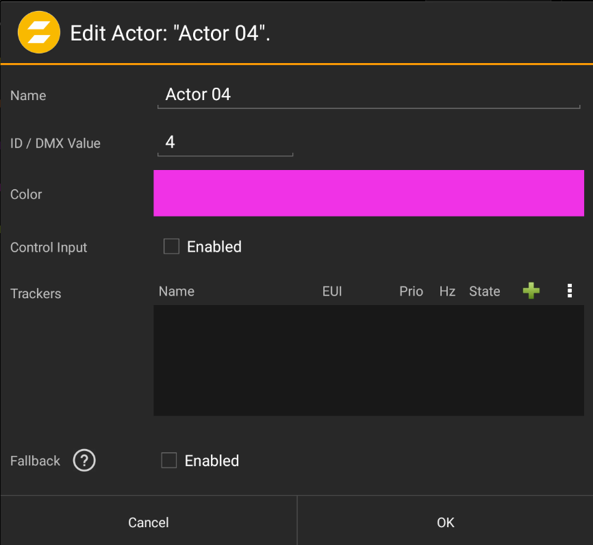Click the EUI column header
The image size is (593, 545).
pos(332,291)
